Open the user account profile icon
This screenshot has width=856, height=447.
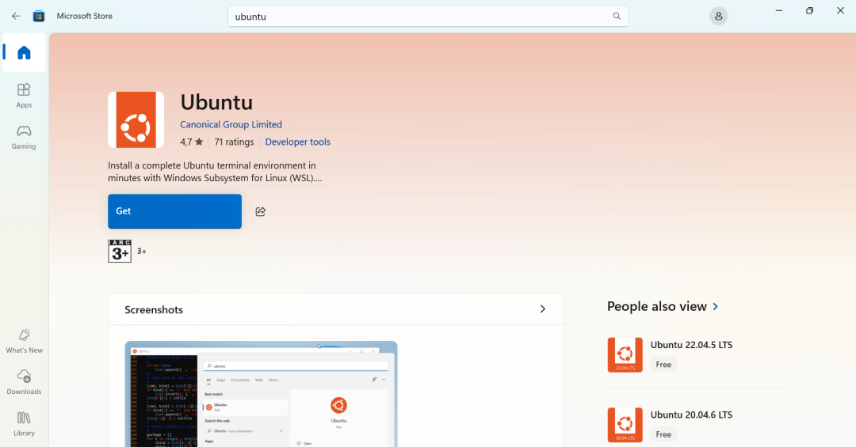pos(718,17)
